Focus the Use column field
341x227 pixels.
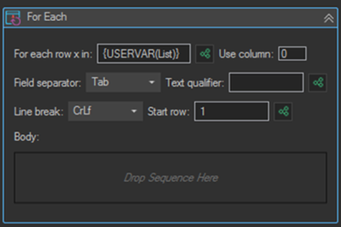[292, 54]
